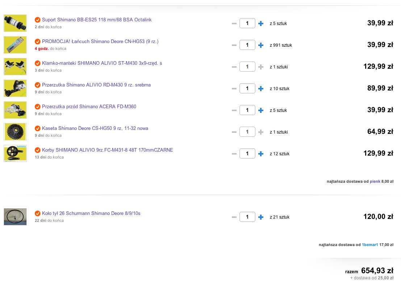
Task: Open Przerzutka Shimano ALIVIO RD-M430 link
Action: click(x=96, y=85)
